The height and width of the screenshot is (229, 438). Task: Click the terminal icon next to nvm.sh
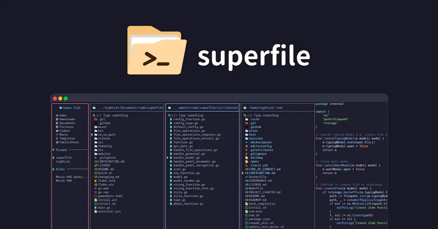pos(247,215)
